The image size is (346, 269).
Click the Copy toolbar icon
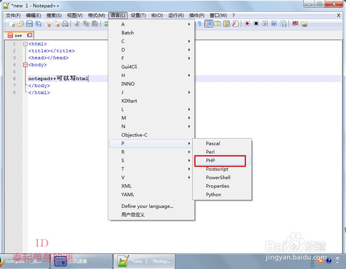click(86, 24)
